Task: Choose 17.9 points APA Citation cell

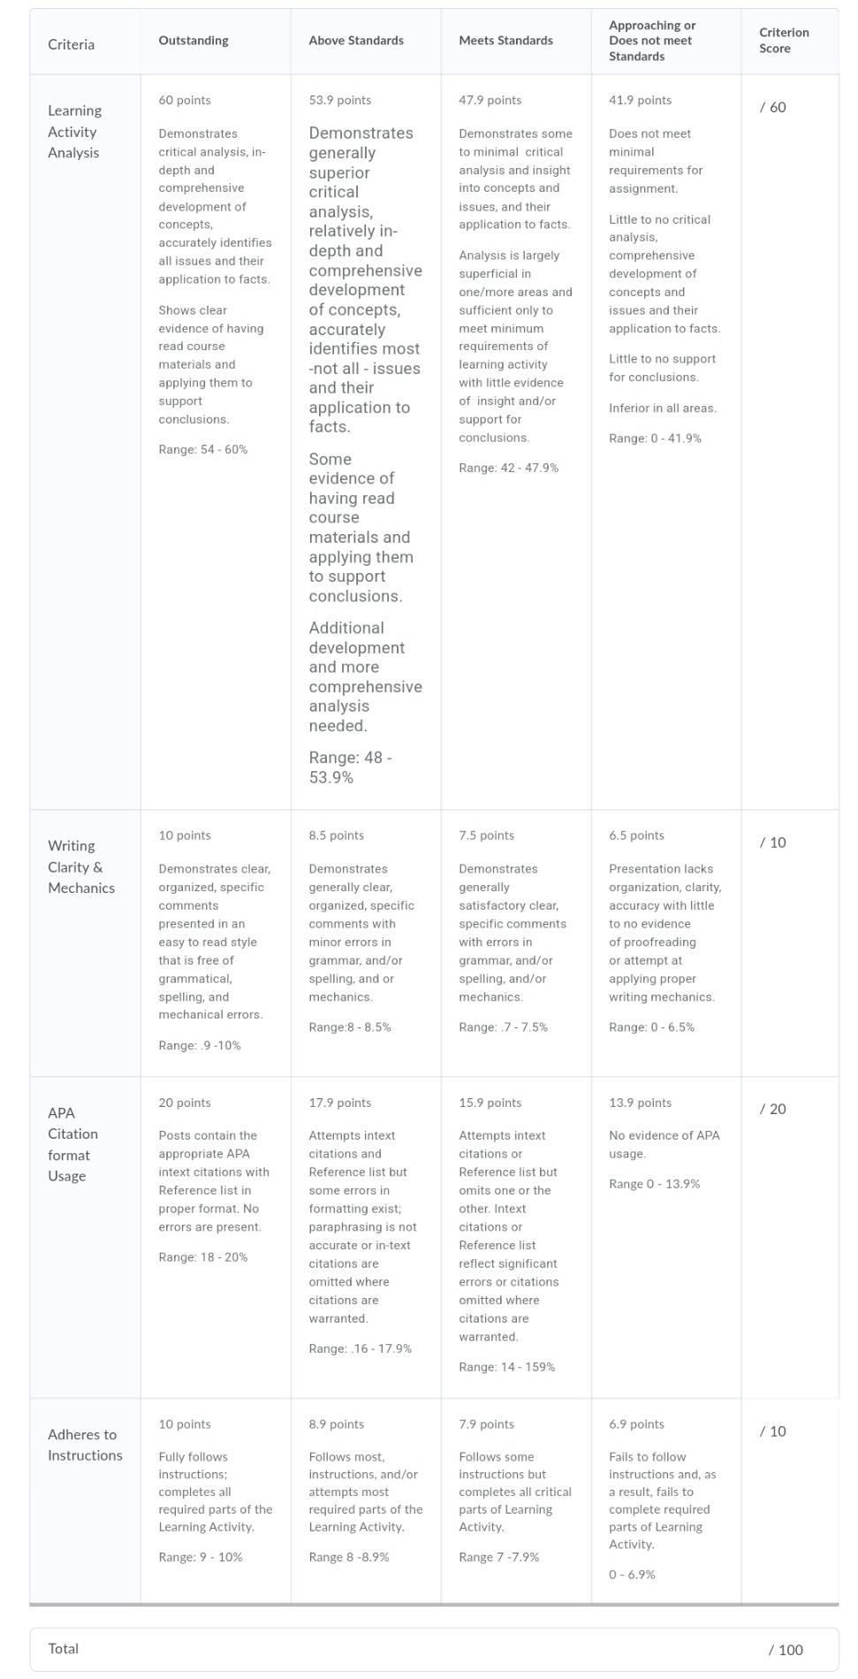Action: click(366, 1237)
